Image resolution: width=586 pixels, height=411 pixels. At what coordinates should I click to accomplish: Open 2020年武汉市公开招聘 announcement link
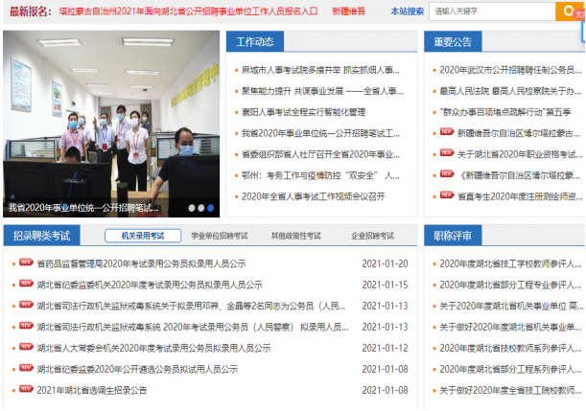pyautogui.click(x=508, y=70)
